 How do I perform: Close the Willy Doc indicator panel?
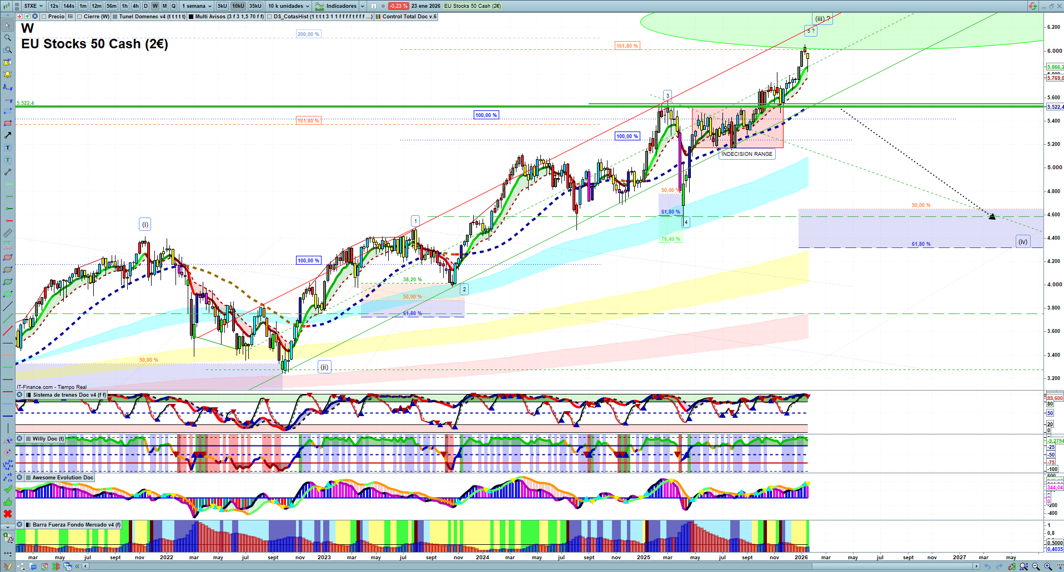[x=19, y=439]
